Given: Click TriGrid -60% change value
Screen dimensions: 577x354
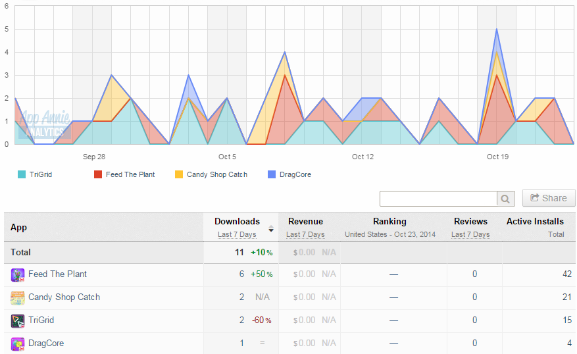Looking at the screenshot, I should 262,320.
